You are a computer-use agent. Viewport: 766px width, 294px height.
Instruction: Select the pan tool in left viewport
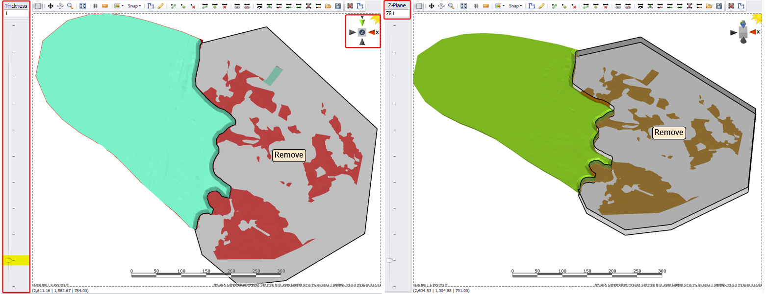pos(51,6)
